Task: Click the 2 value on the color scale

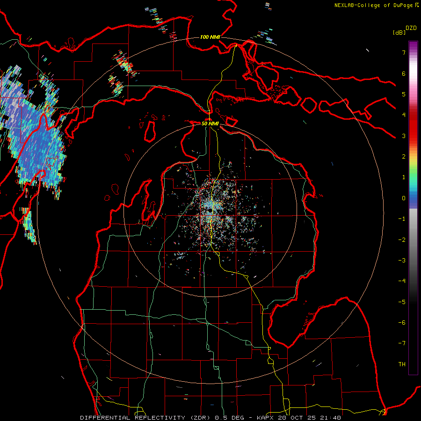Action: pyautogui.click(x=404, y=157)
